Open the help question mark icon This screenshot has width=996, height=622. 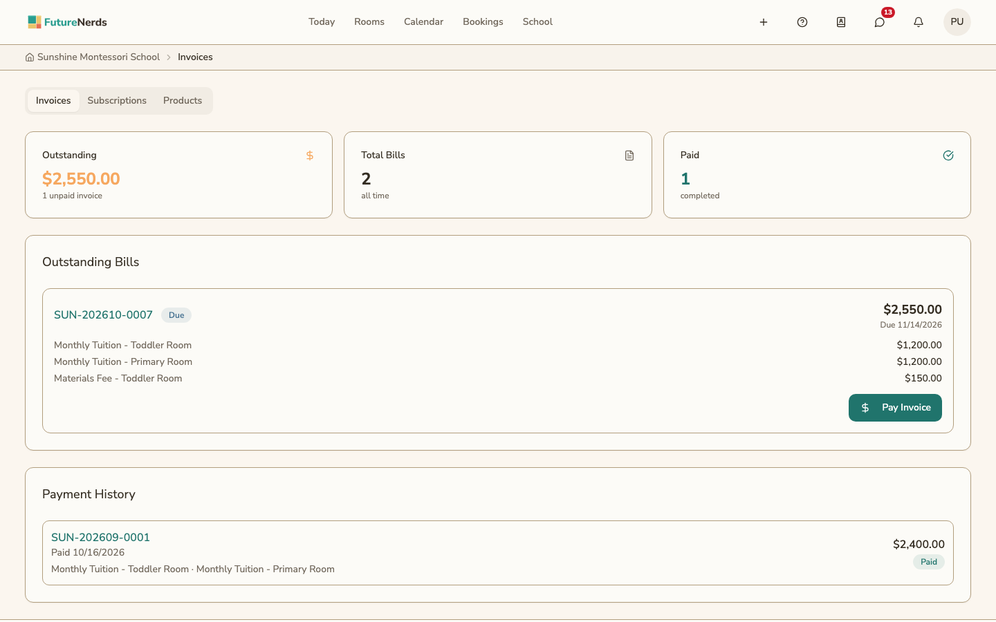[x=802, y=22]
